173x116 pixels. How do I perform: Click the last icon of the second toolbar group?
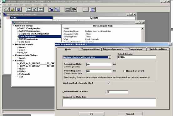[41, 10]
